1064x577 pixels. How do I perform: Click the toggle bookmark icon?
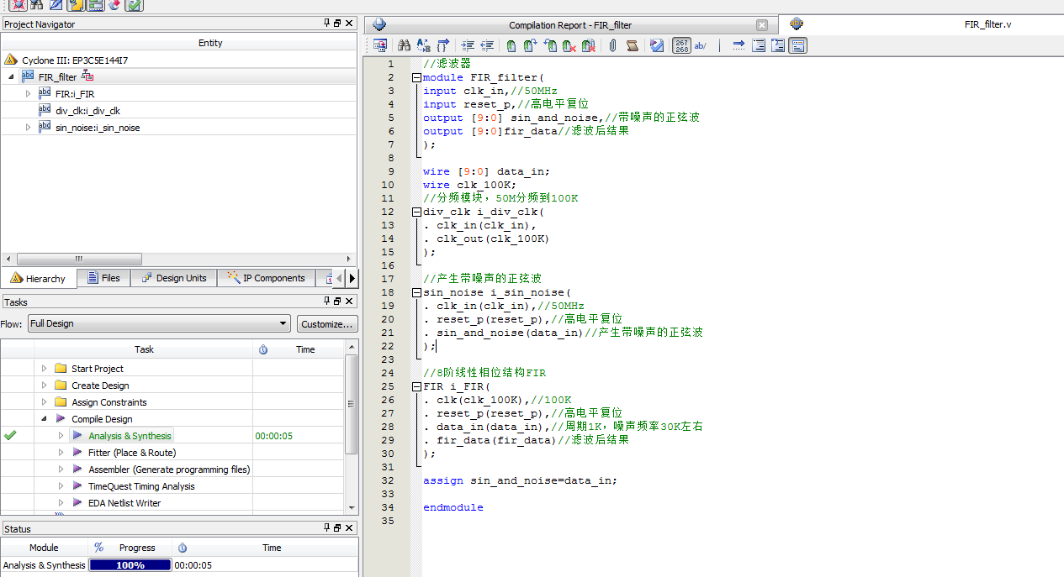click(x=511, y=45)
